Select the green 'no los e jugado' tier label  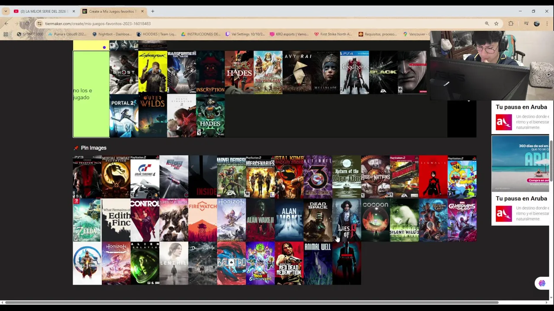91,94
